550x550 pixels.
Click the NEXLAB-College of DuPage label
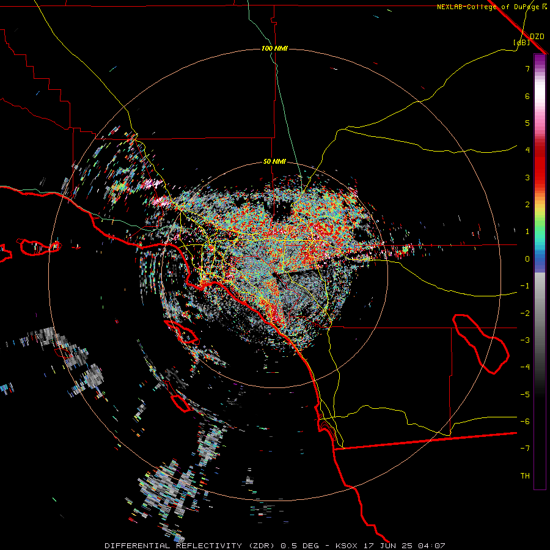[492, 7]
